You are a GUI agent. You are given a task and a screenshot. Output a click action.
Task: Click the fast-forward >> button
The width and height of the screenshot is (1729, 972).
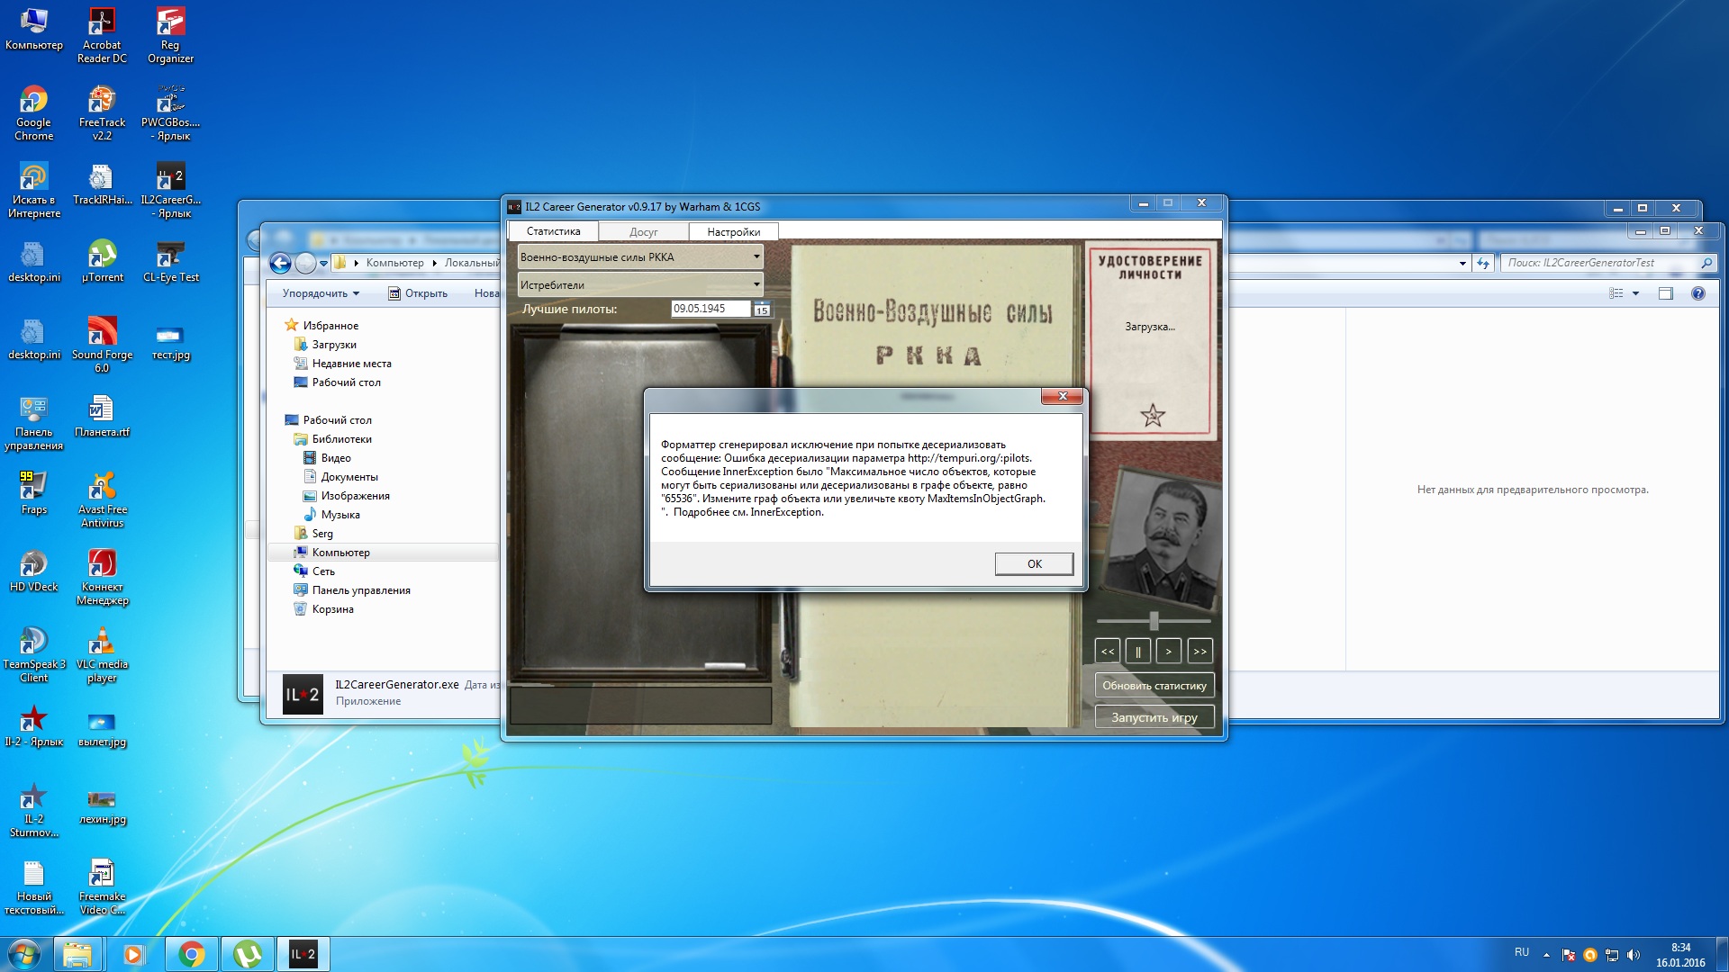coord(1199,652)
